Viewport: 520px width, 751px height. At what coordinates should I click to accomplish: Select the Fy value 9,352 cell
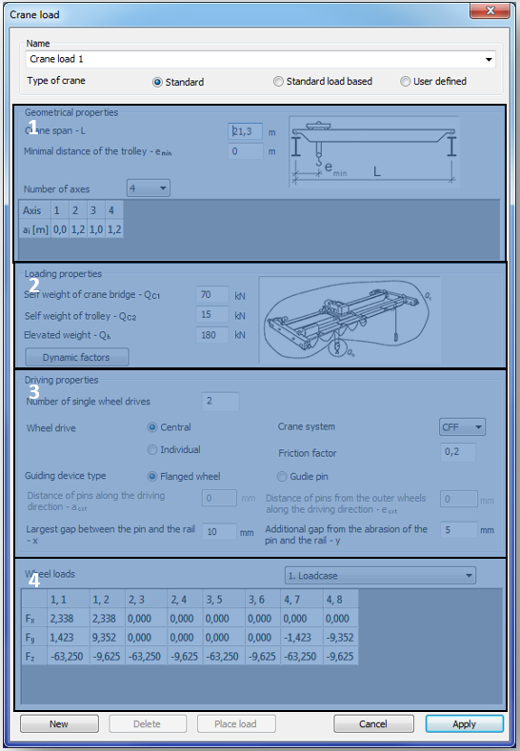click(x=108, y=638)
